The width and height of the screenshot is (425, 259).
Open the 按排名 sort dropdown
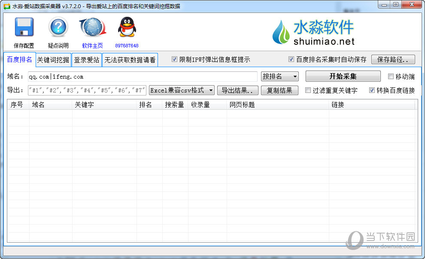pos(280,77)
